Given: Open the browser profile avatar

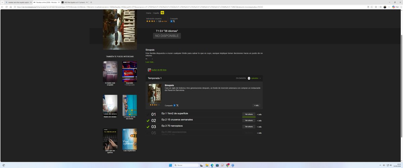Looking at the screenshot, I should pos(385,7).
